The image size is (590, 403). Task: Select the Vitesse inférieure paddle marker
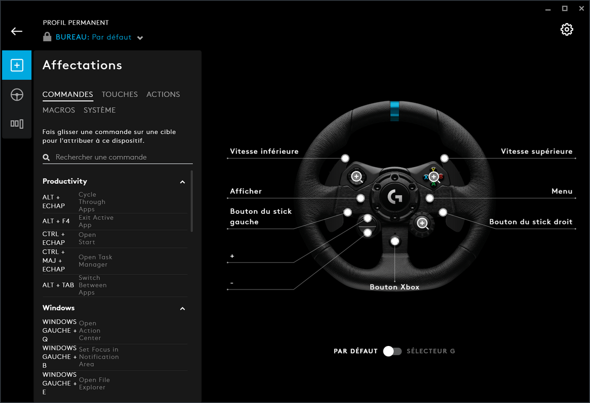point(345,158)
